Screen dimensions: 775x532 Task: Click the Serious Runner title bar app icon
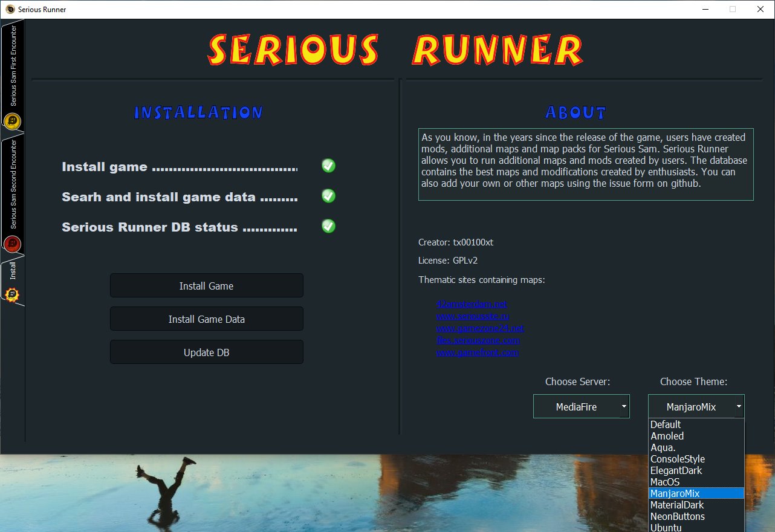click(10, 9)
